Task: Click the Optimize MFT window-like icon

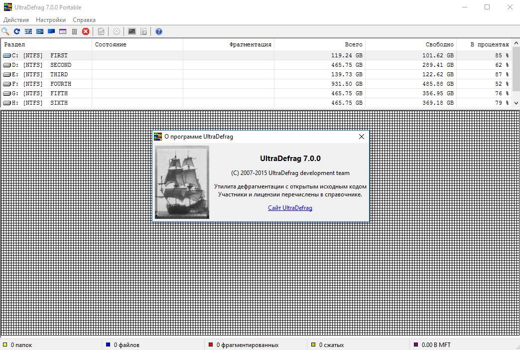Action: click(x=63, y=31)
